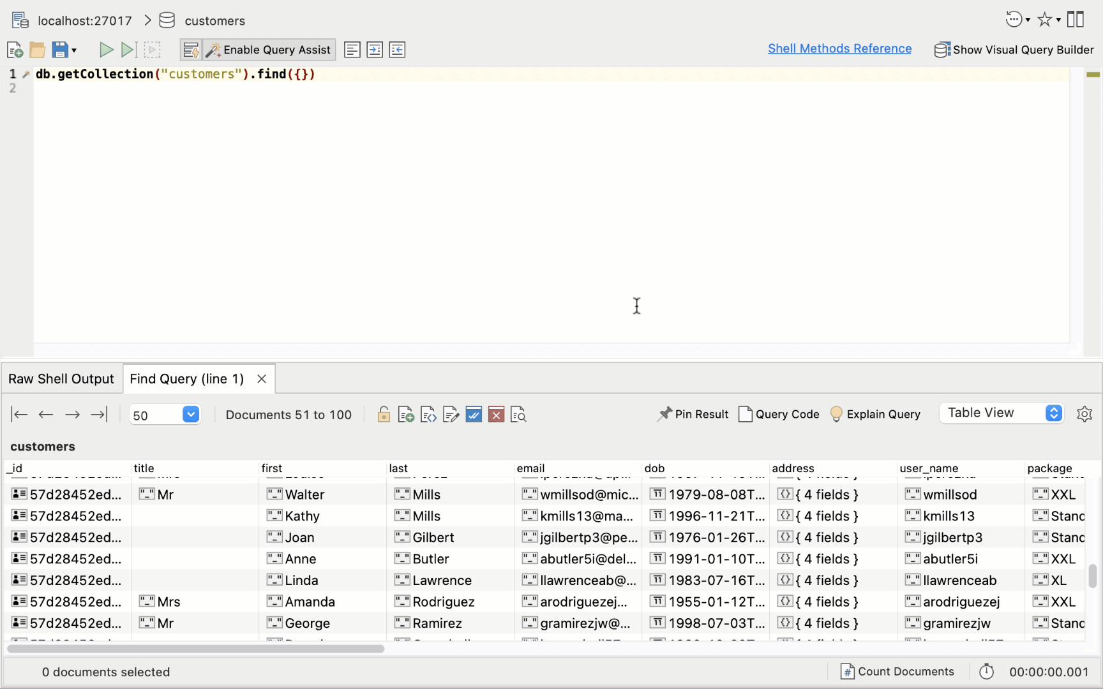Expand the address fields in the Linda row
This screenshot has width=1103, height=689.
point(834,581)
